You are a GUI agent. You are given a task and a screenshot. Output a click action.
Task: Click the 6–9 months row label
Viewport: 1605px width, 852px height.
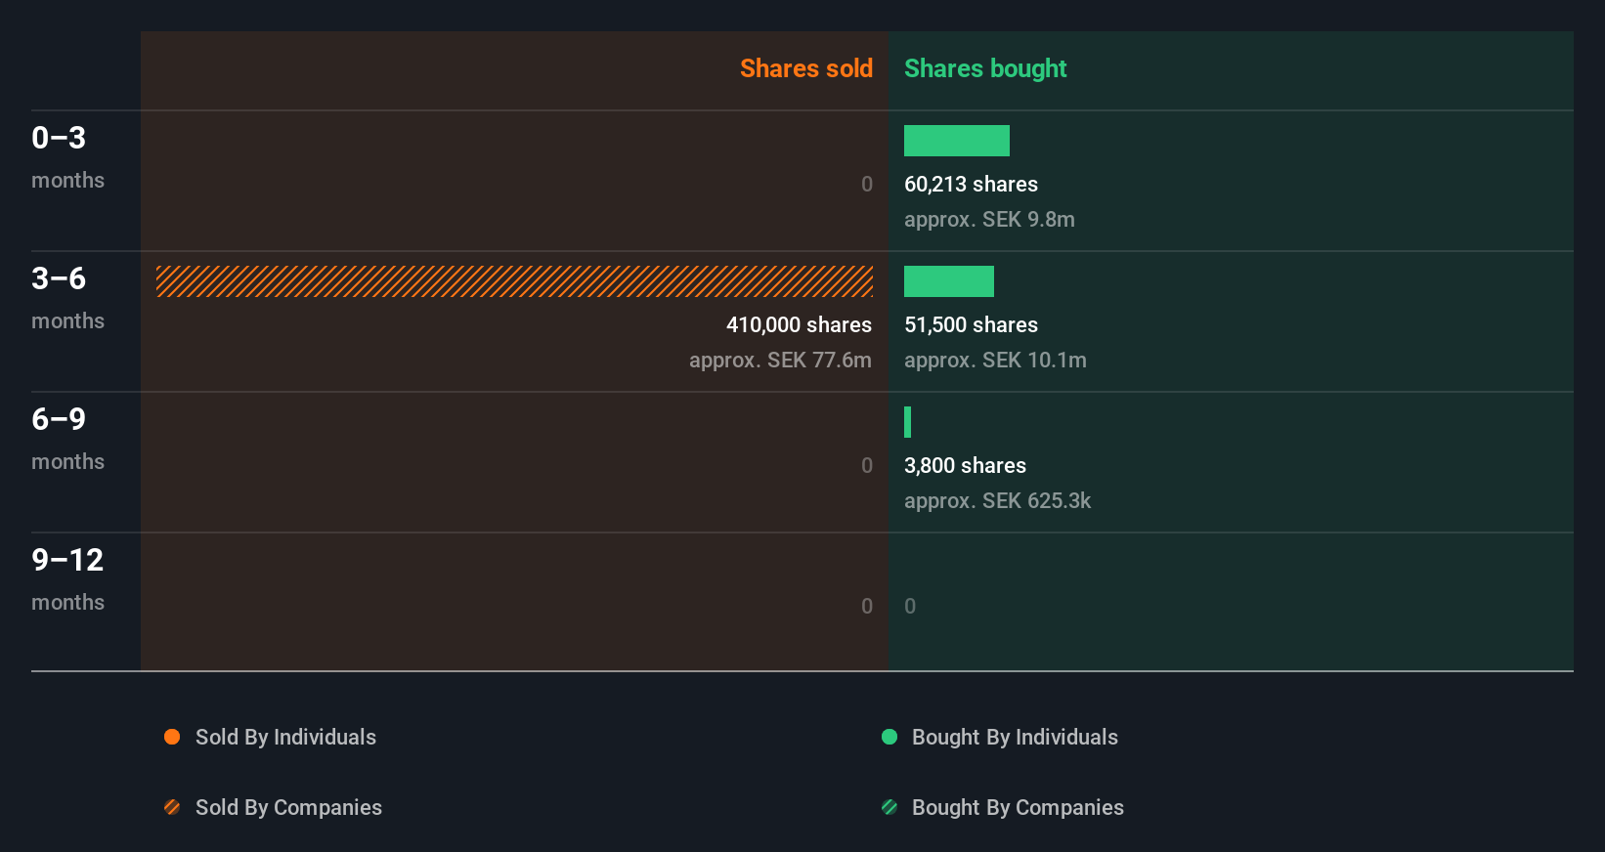tap(67, 439)
